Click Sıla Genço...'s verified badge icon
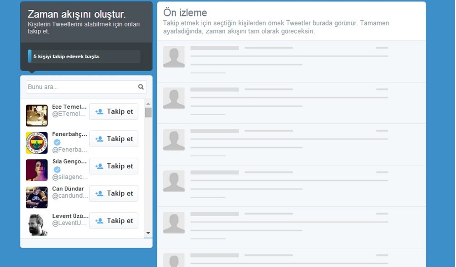The width and height of the screenshot is (456, 267). [x=57, y=169]
